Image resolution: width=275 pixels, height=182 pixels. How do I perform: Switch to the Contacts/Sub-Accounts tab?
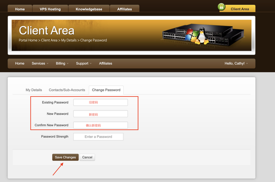67,90
